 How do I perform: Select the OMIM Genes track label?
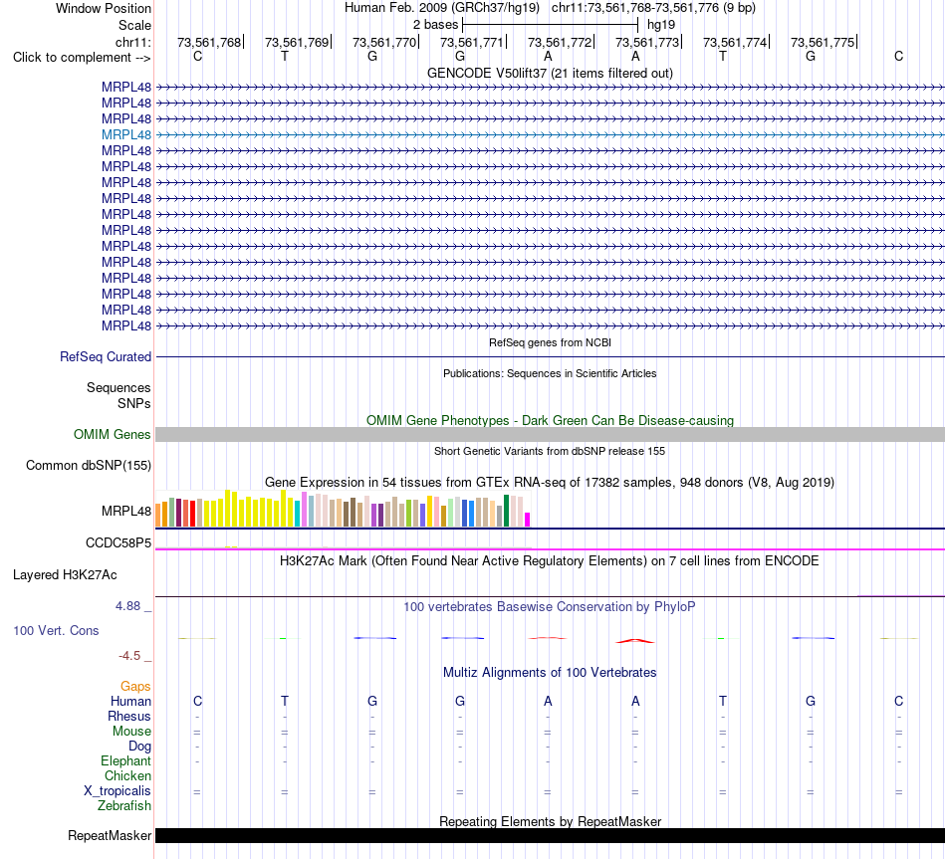113,434
